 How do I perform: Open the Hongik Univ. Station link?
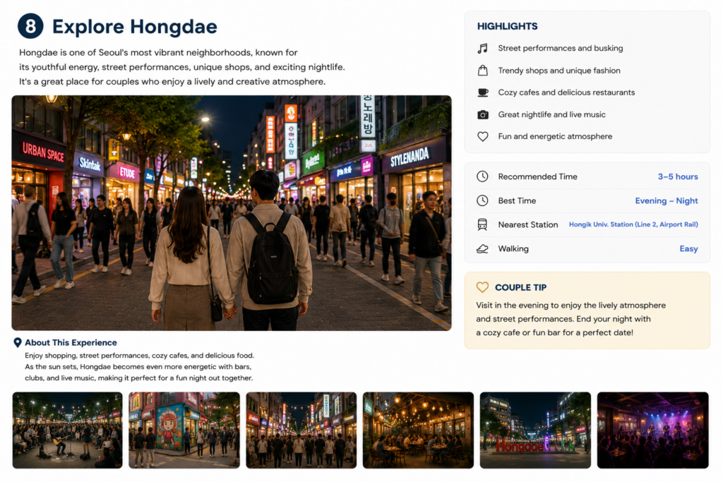(x=633, y=224)
